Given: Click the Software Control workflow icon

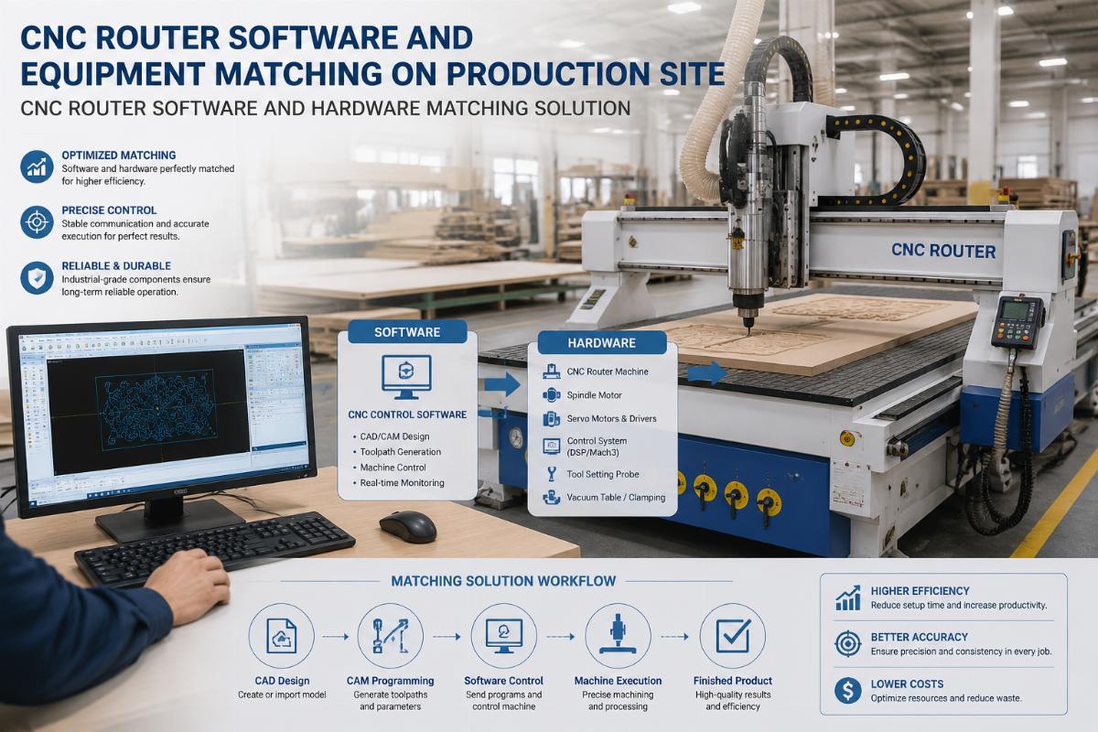Looking at the screenshot, I should click(x=503, y=636).
